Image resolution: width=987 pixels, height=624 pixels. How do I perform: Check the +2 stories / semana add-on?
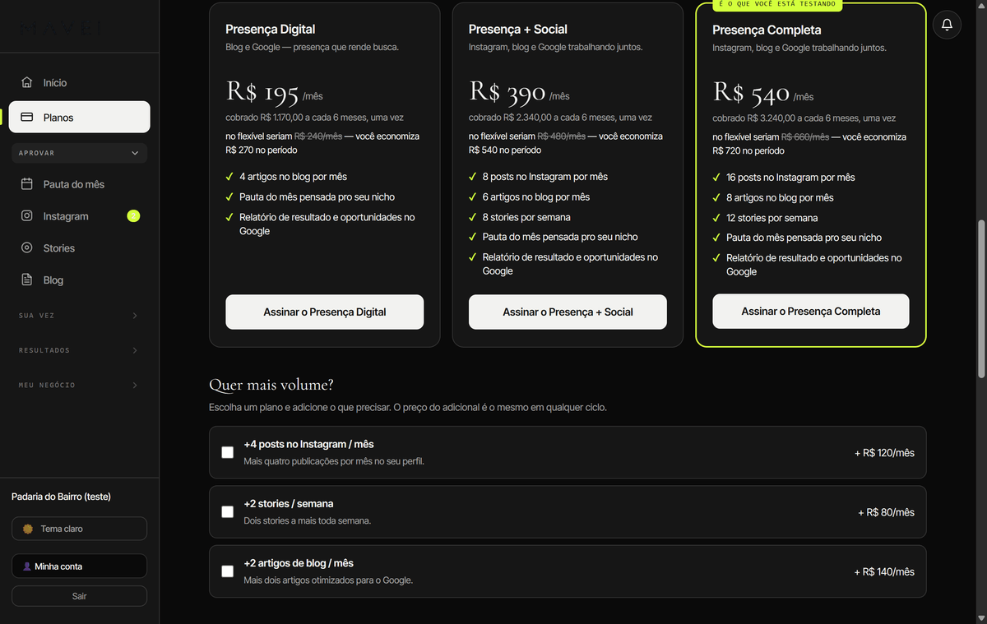(228, 512)
